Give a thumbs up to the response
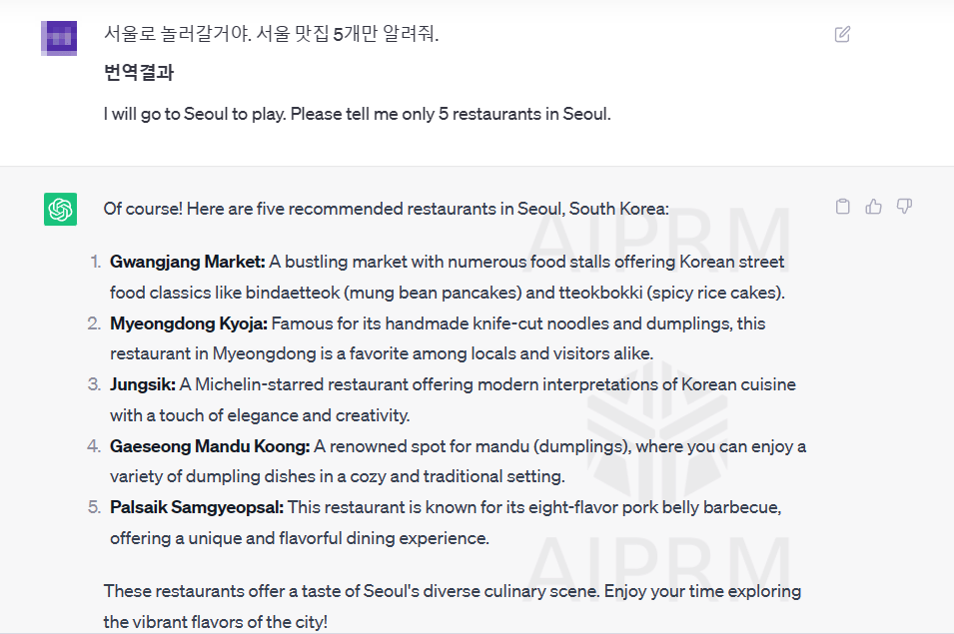The width and height of the screenshot is (954, 634). (x=873, y=206)
